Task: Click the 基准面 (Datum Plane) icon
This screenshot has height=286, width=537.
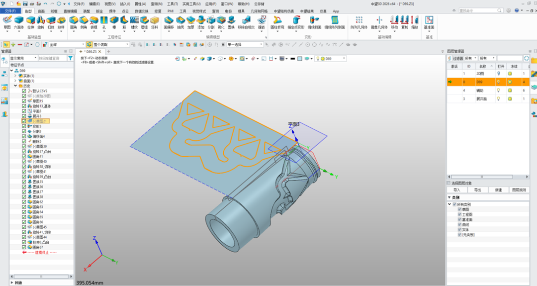Action: click(429, 20)
